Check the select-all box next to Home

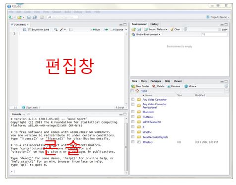pyautogui.click(x=132, y=91)
